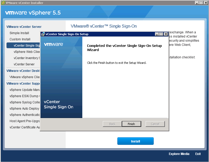This screenshot has height=162, width=209.
Task: Select vSphere ESXi Dump Collector sidebar entry
Action: pyautogui.click(x=25, y=96)
